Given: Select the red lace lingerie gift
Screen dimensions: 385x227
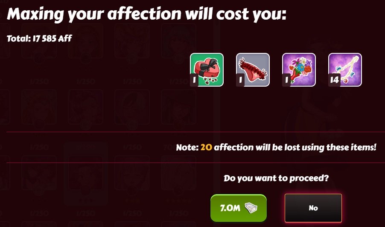Looking at the screenshot, I should coord(253,70).
